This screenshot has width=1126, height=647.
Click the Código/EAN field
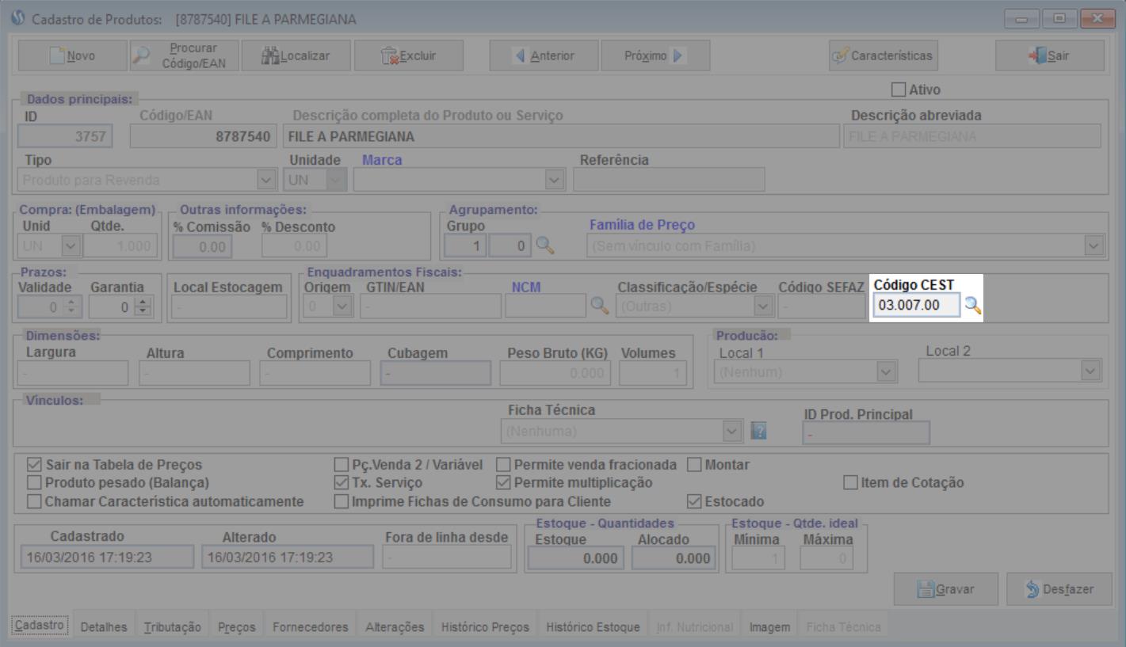[x=204, y=137]
